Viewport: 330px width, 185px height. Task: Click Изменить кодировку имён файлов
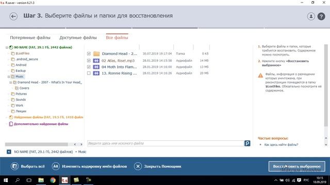pyautogui.click(x=94, y=166)
